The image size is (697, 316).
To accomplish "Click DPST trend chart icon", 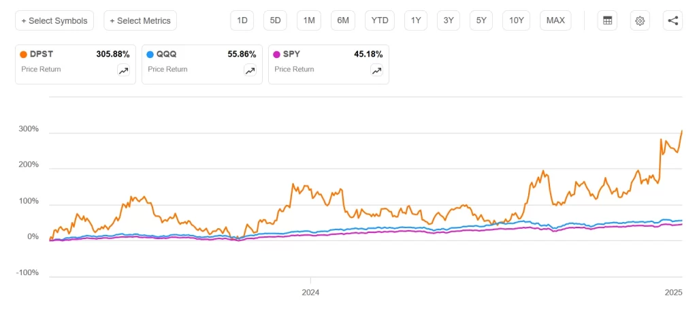I will point(123,70).
